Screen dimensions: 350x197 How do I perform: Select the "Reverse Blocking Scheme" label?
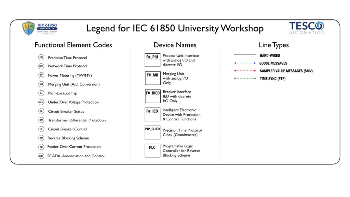[x=68, y=138]
